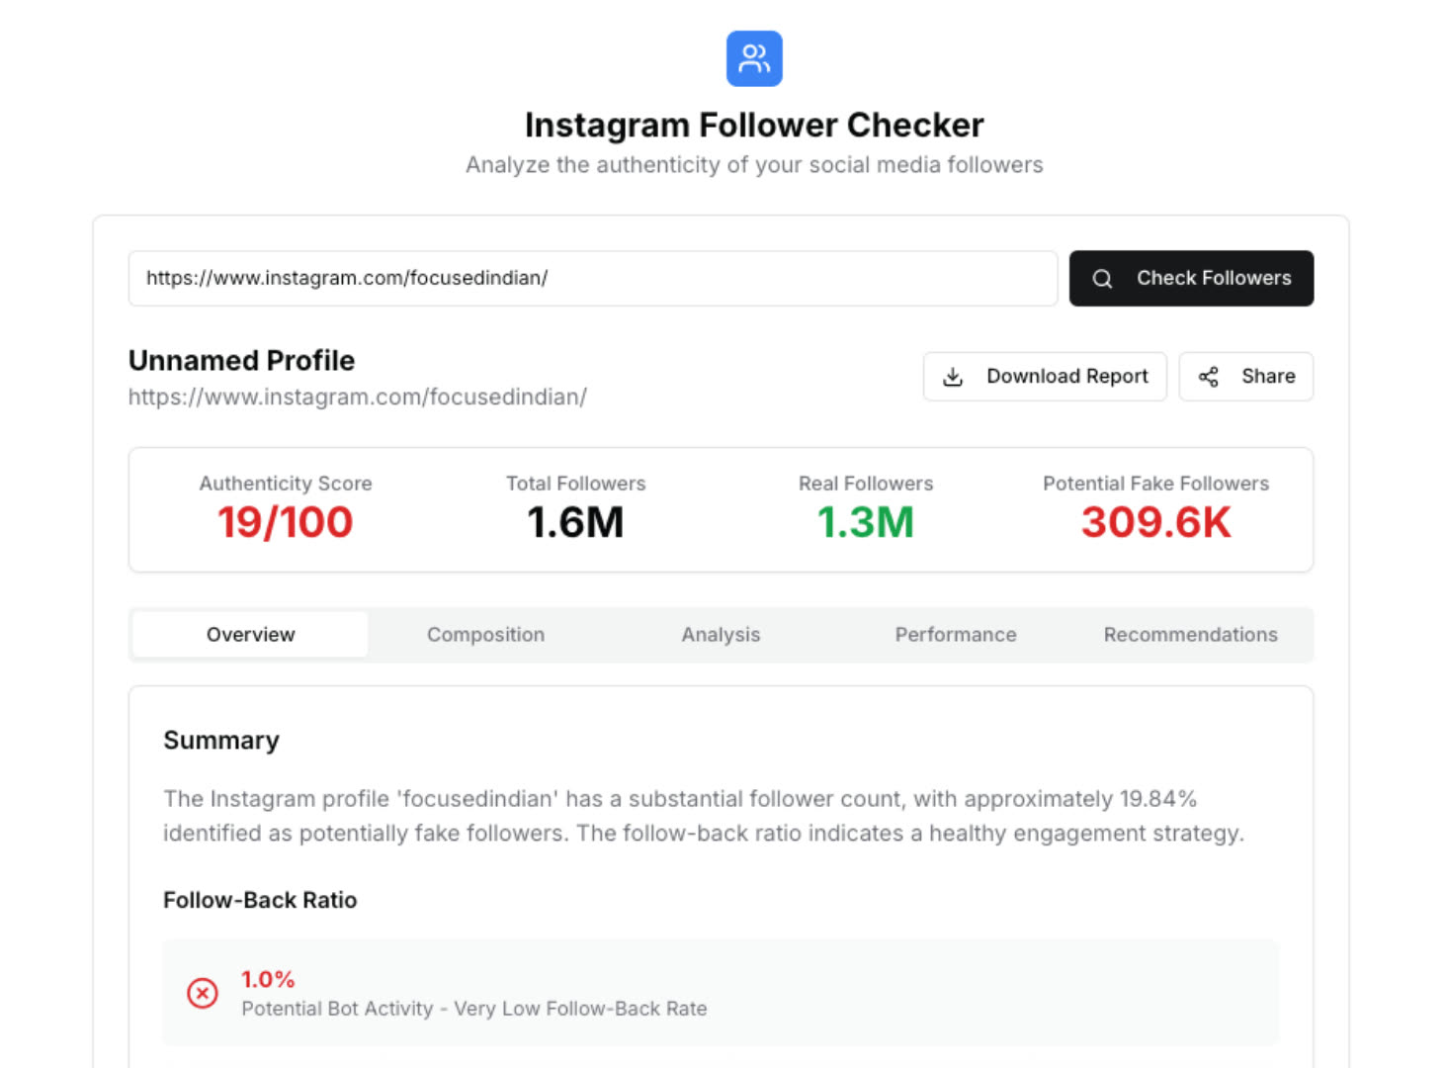
Task: Open the Overview tab
Action: (x=250, y=635)
